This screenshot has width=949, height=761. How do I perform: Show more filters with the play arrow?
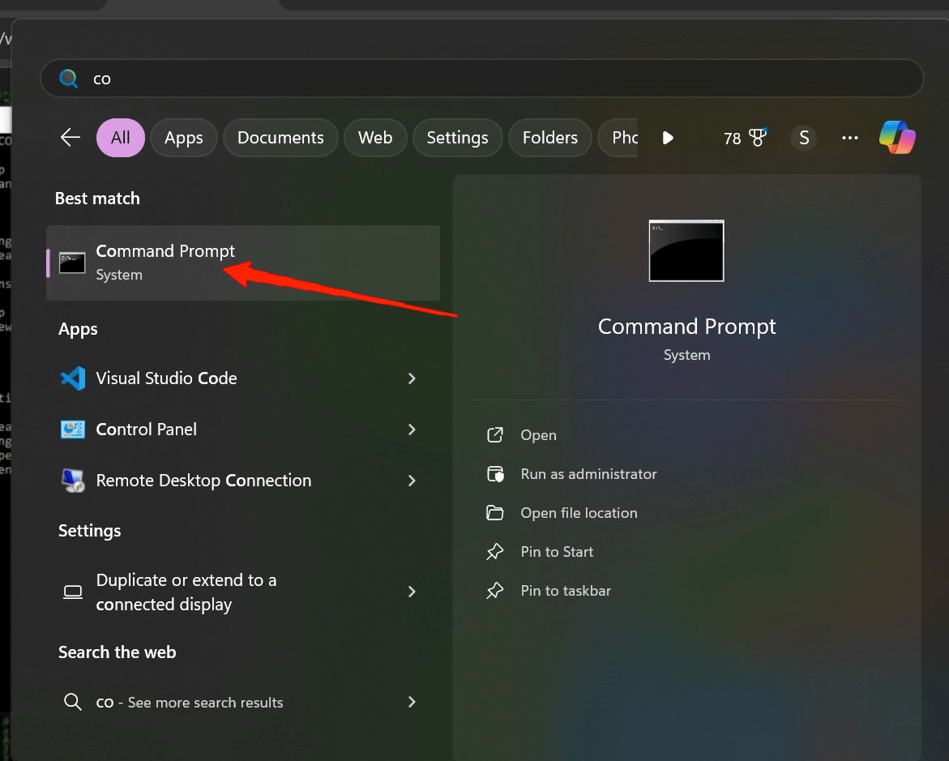[x=668, y=138]
